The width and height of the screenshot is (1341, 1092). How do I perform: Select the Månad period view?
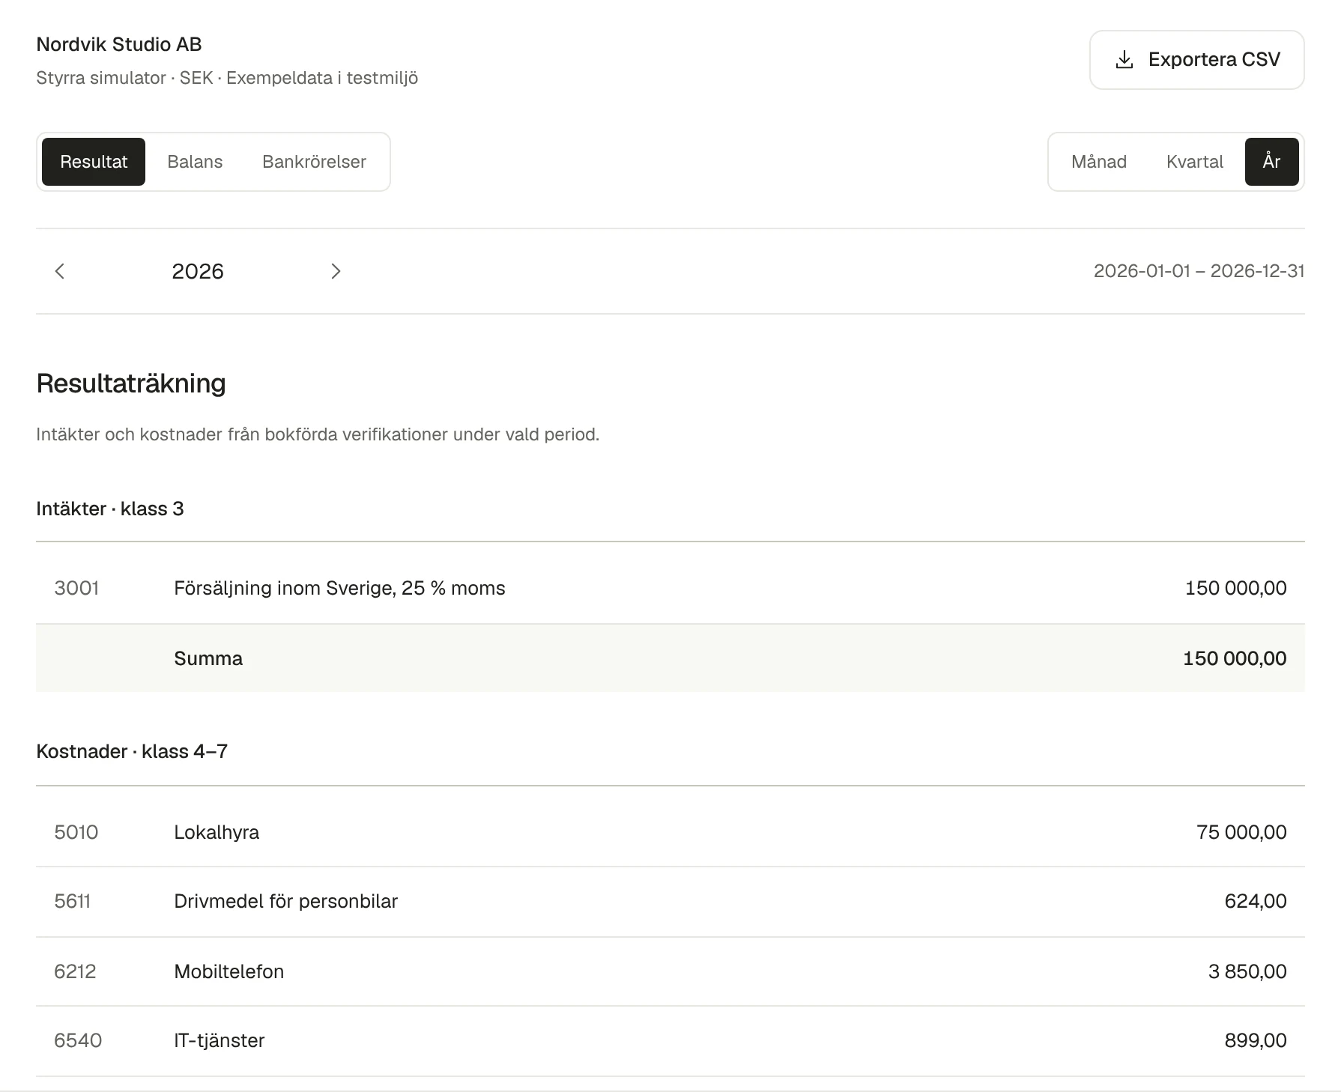tap(1099, 162)
